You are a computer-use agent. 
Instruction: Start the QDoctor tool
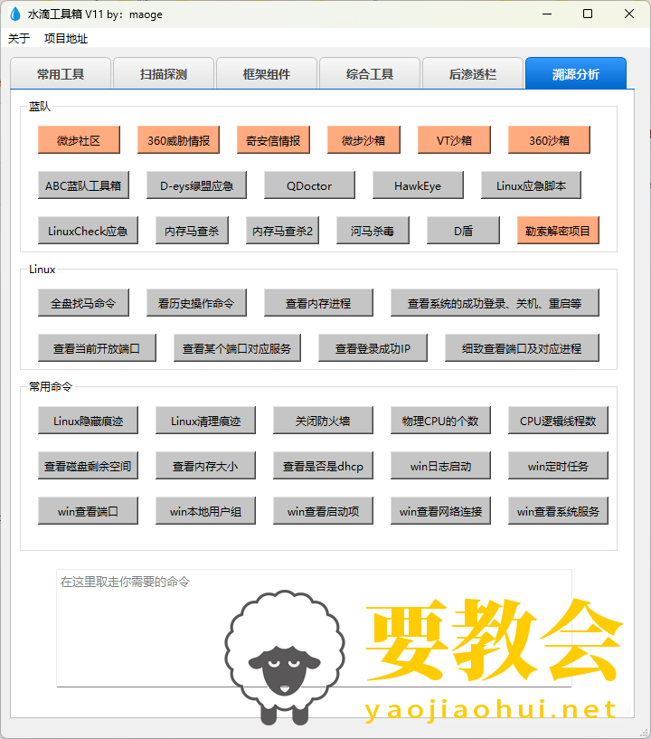click(309, 185)
